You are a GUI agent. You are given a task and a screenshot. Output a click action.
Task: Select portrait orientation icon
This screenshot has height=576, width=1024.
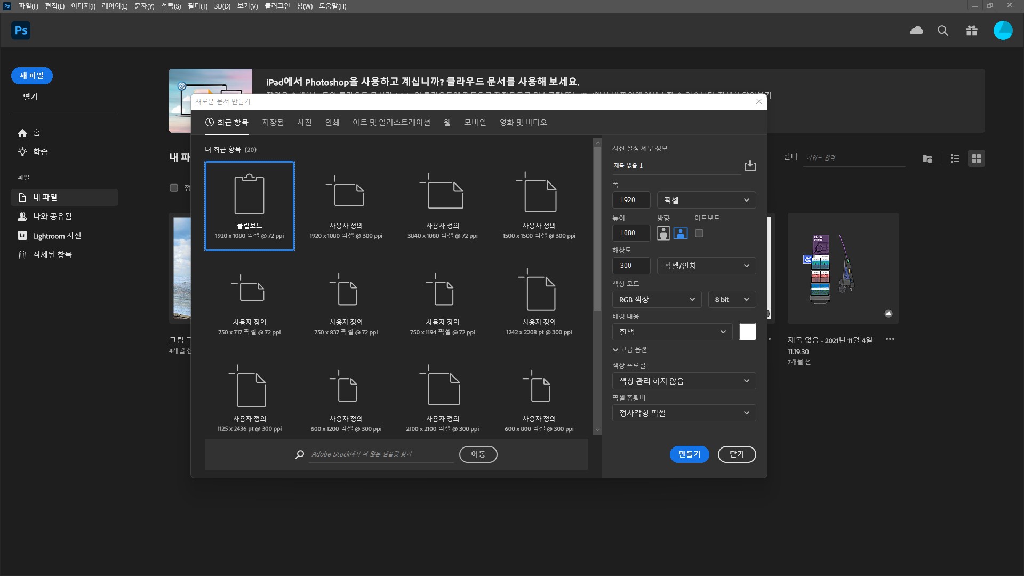pos(663,233)
